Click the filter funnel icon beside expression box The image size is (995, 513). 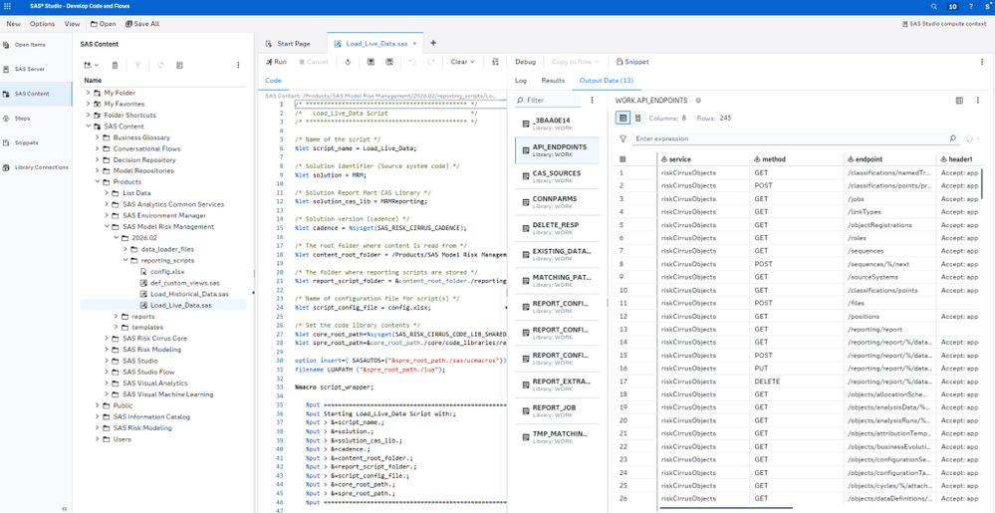click(623, 138)
